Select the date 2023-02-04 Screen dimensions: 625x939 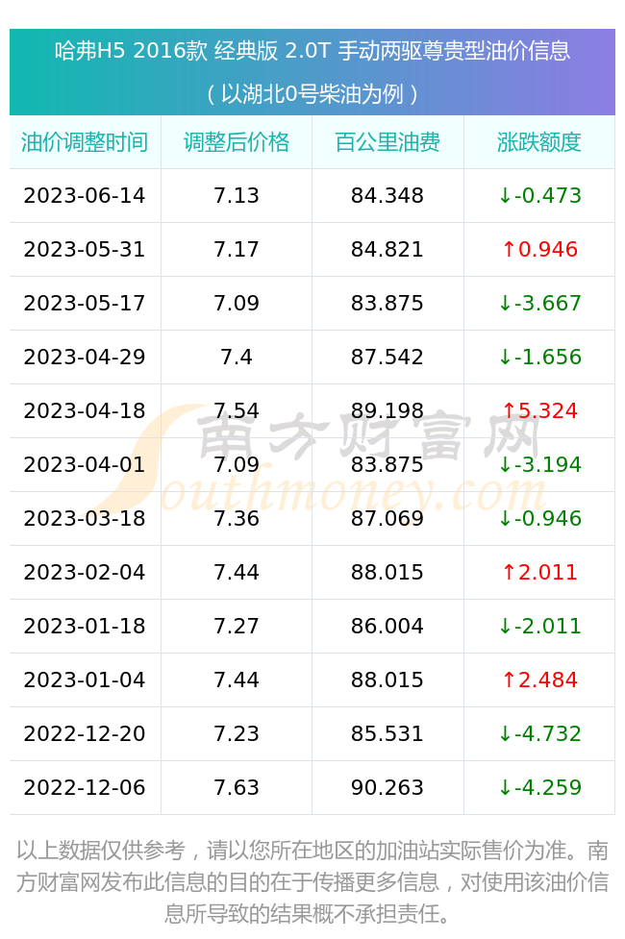(x=85, y=573)
